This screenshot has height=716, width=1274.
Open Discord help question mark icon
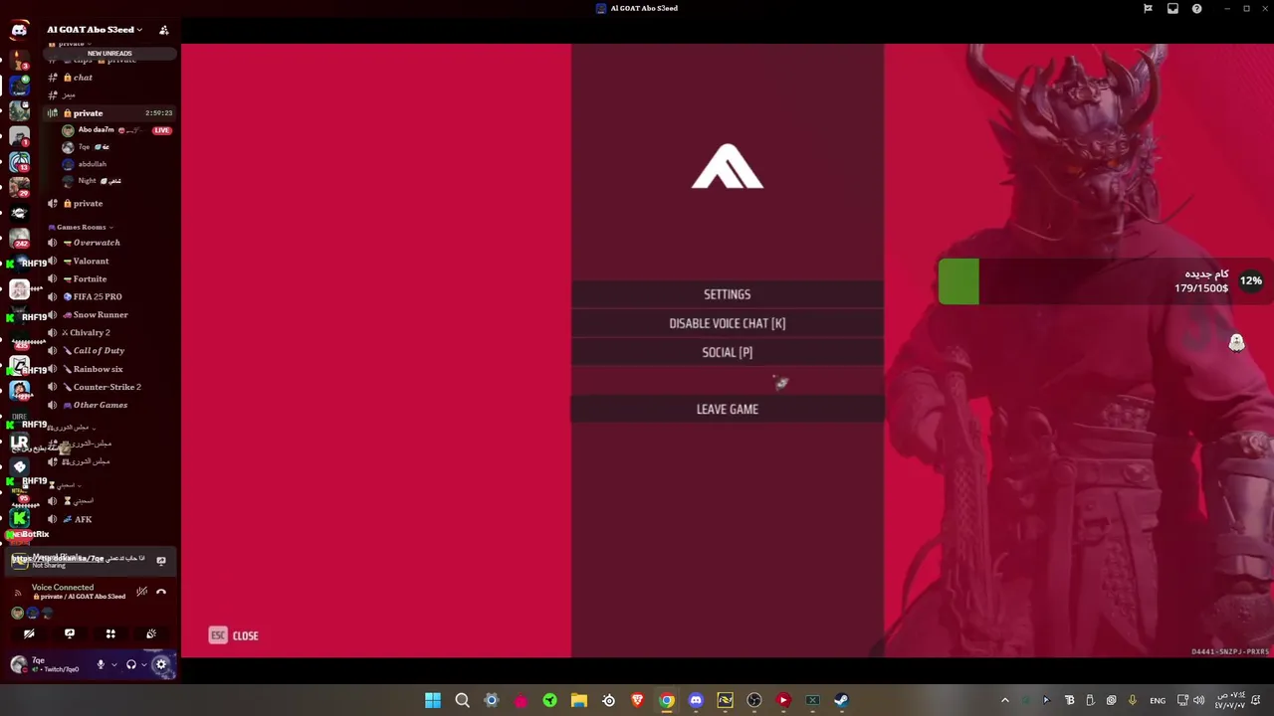1196,8
